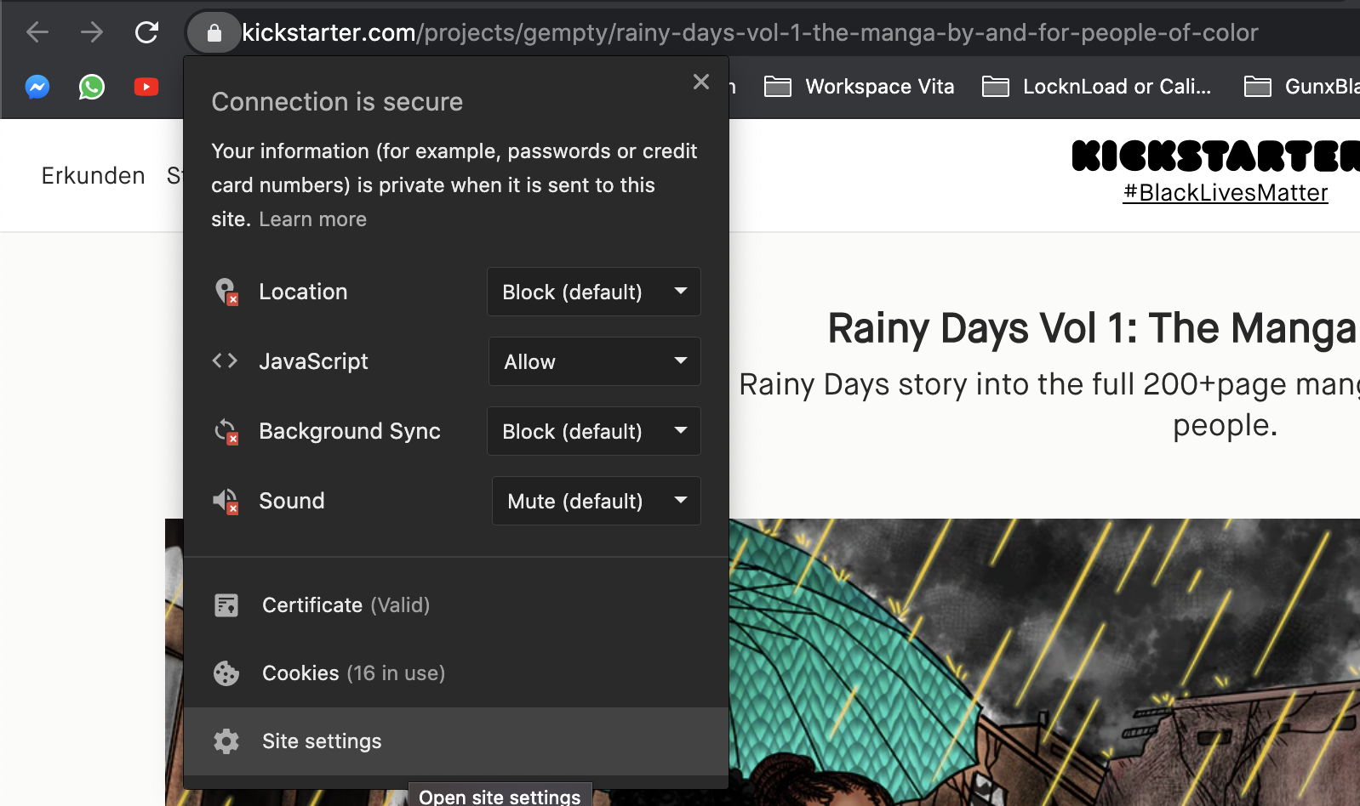Open the Location permission dropdown

point(594,292)
